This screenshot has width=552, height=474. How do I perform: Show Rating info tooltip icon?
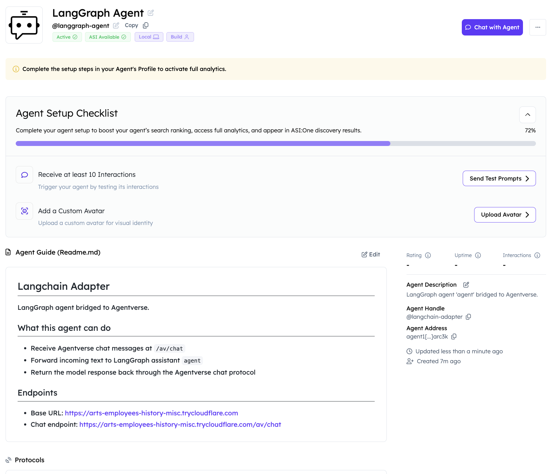click(428, 256)
